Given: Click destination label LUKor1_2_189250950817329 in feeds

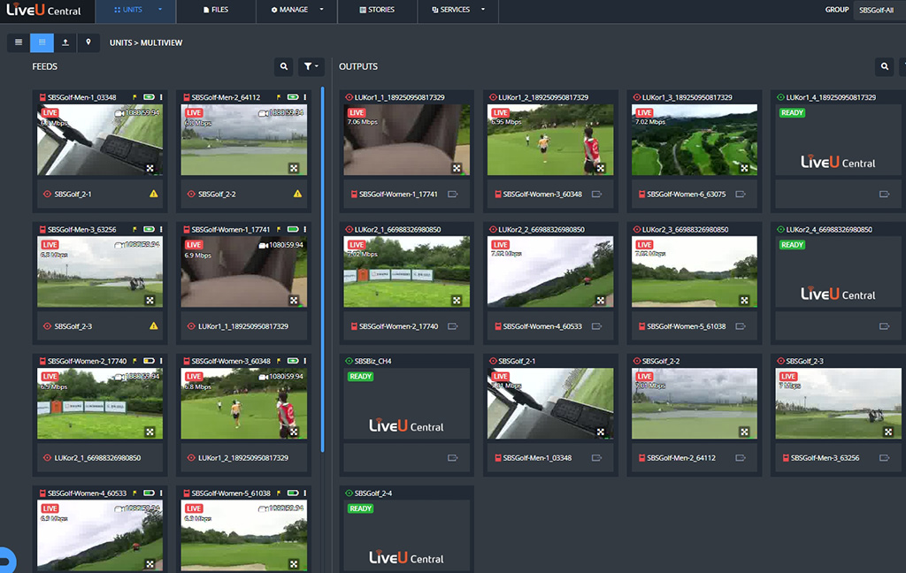Looking at the screenshot, I should point(243,458).
